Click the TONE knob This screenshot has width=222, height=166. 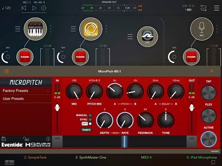pos(166,120)
